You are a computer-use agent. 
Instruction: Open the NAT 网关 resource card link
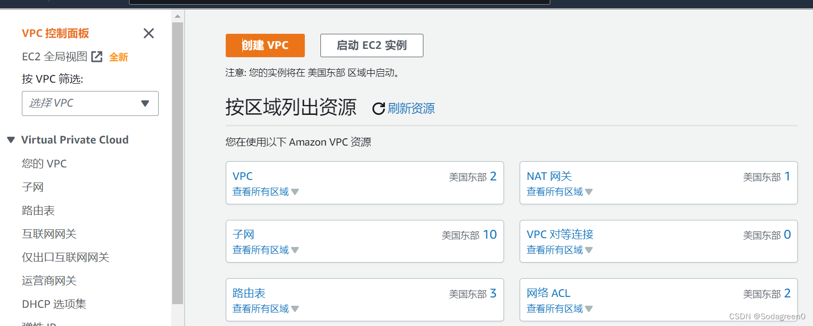pos(549,176)
